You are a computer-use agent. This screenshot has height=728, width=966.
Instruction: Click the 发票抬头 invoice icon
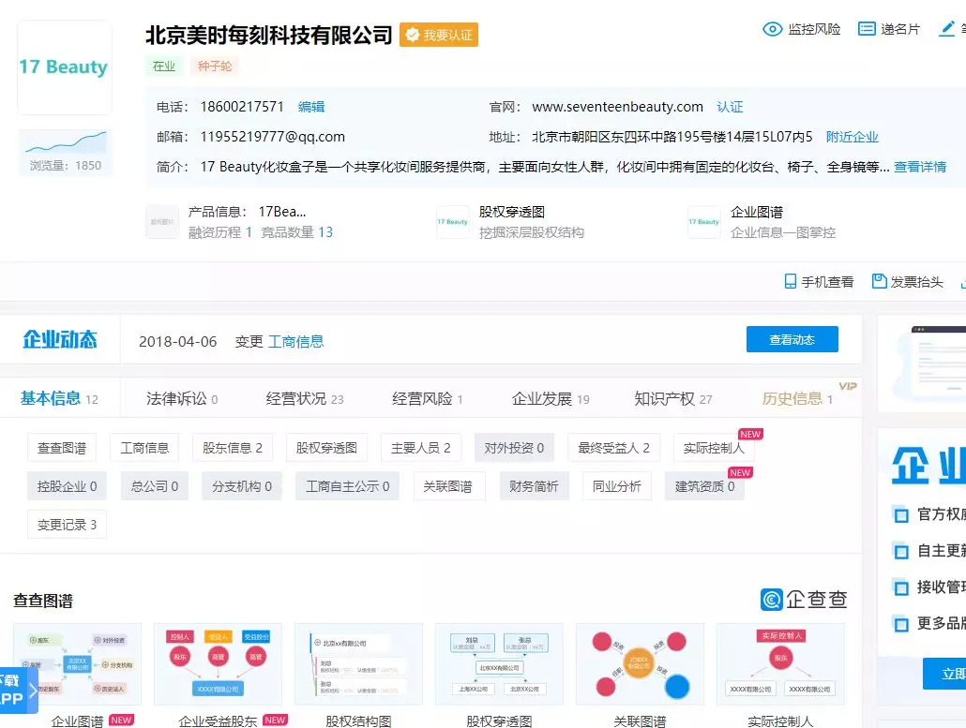(x=879, y=281)
